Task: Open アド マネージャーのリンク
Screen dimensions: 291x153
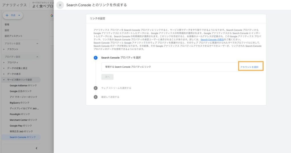Action: 23,97
